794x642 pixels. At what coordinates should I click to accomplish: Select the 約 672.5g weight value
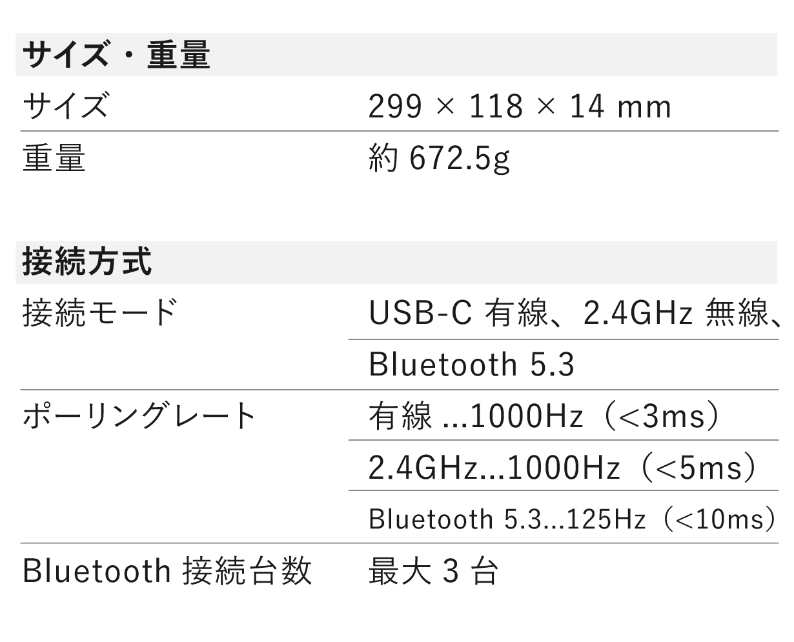(439, 159)
